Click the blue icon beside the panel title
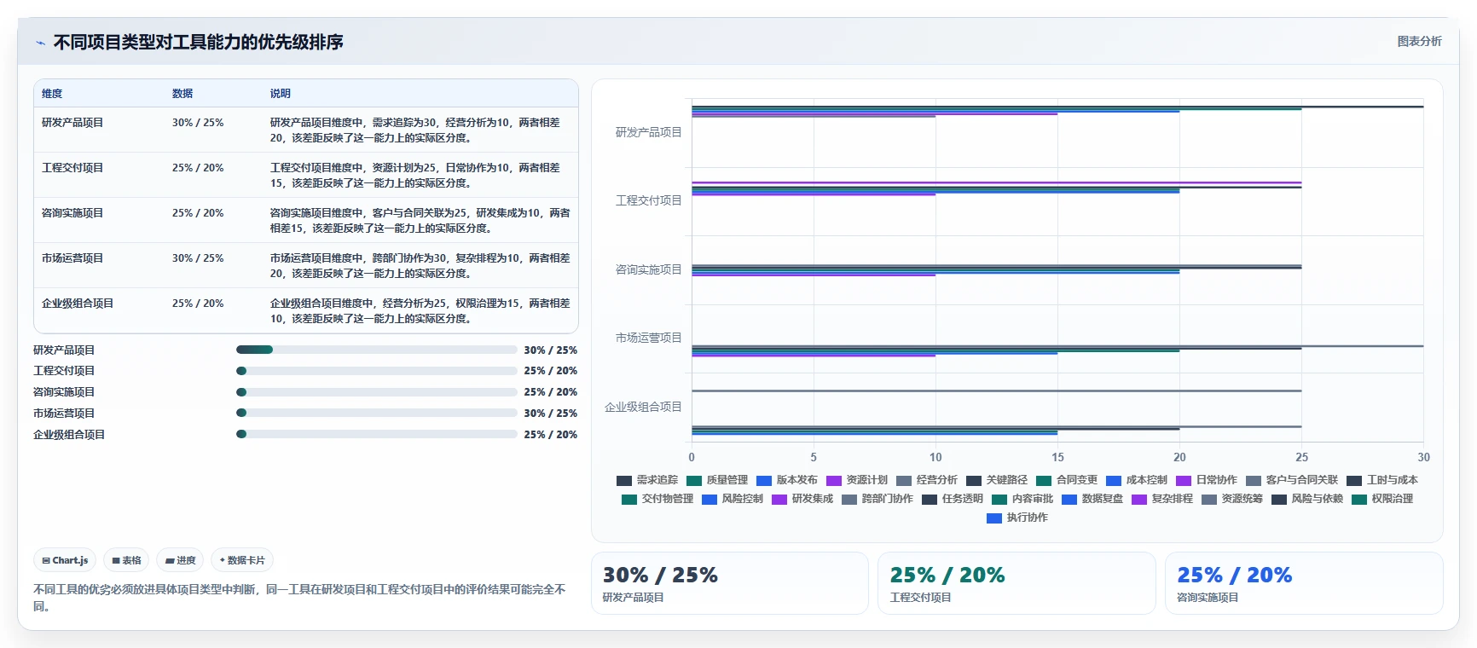The height and width of the screenshot is (648, 1477). pyautogui.click(x=40, y=43)
